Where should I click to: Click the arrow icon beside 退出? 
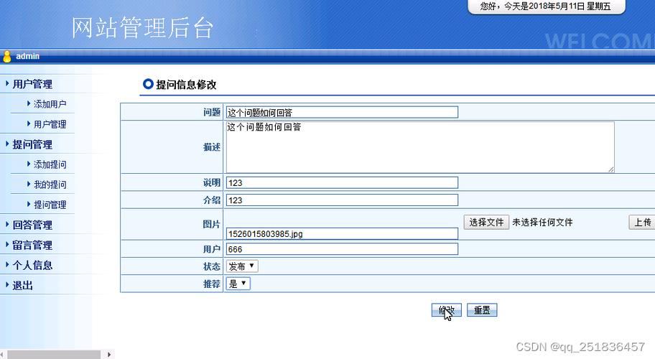pyautogui.click(x=7, y=285)
